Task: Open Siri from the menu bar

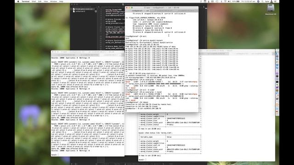Action: [x=258, y=1]
